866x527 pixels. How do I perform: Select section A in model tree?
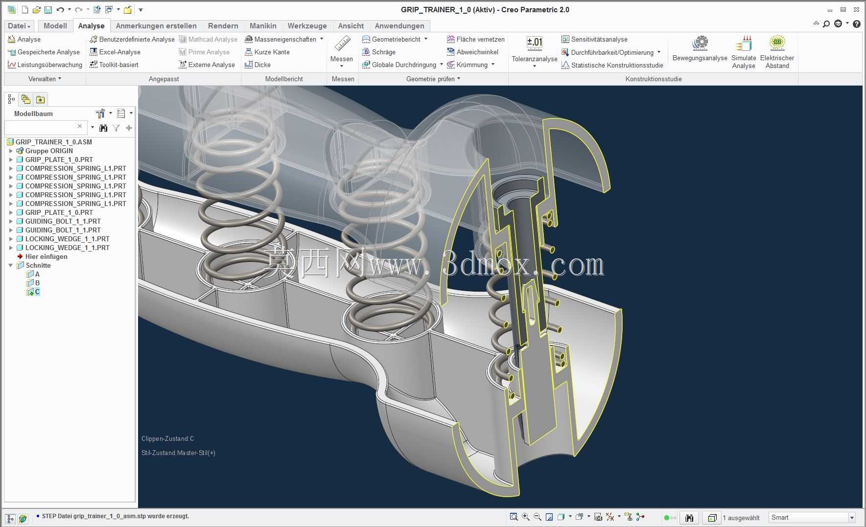coord(33,274)
